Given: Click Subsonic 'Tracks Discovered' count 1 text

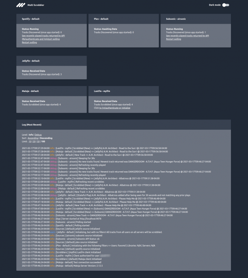Looking at the screenshot, I should [186, 32].
